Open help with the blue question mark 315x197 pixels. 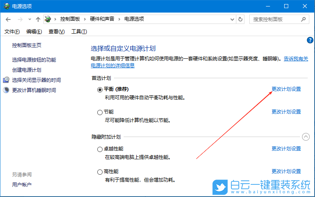coord(310,40)
